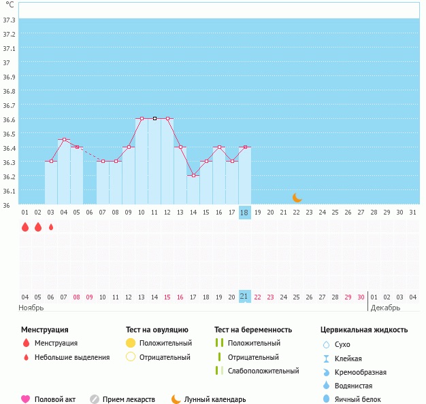
Task: Click the sticky cervical fluid hourglass icon
Action: click(x=325, y=359)
